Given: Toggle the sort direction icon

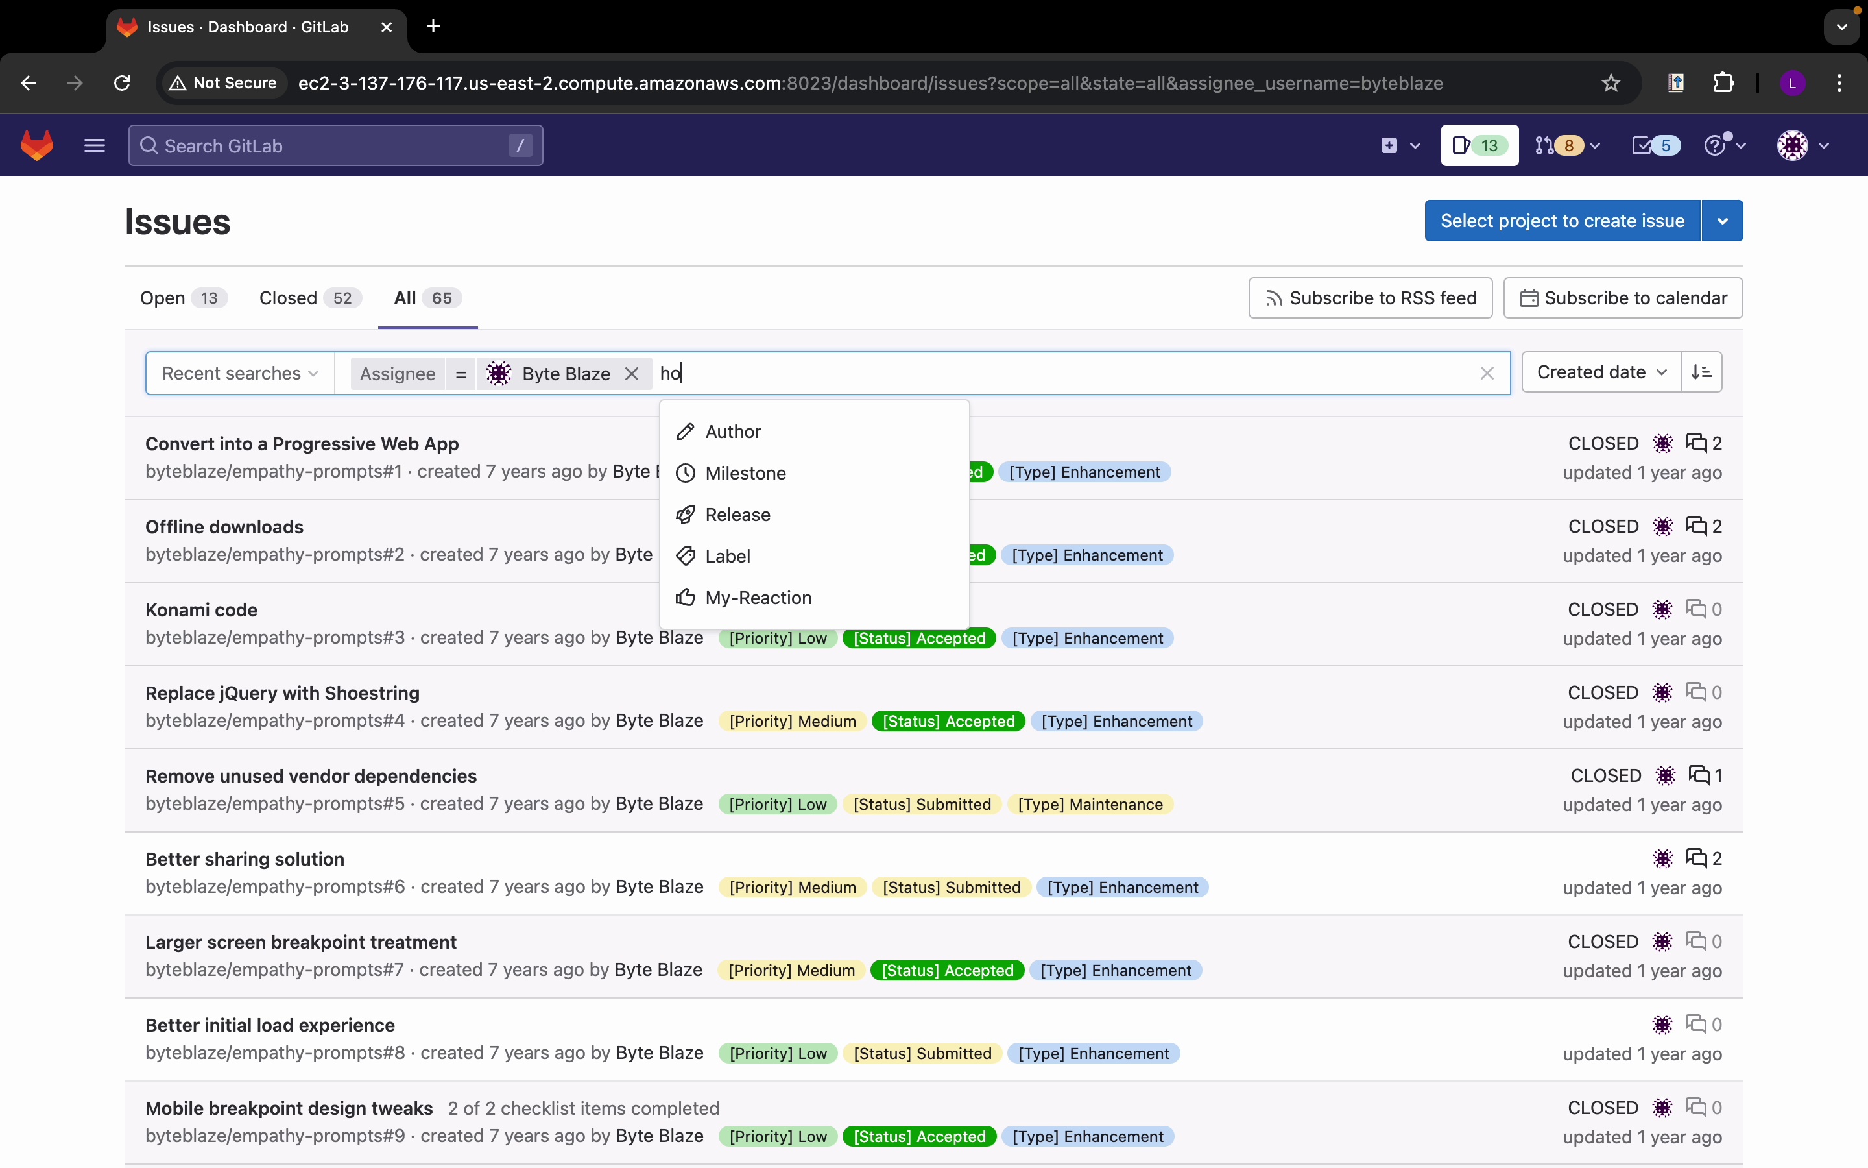Looking at the screenshot, I should (1701, 372).
